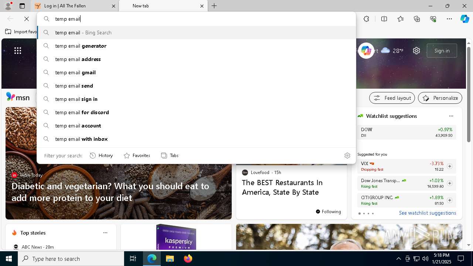The width and height of the screenshot is (473, 266).
Task: Select 'temp email - Bing Search' suggestion
Action: click(x=196, y=33)
